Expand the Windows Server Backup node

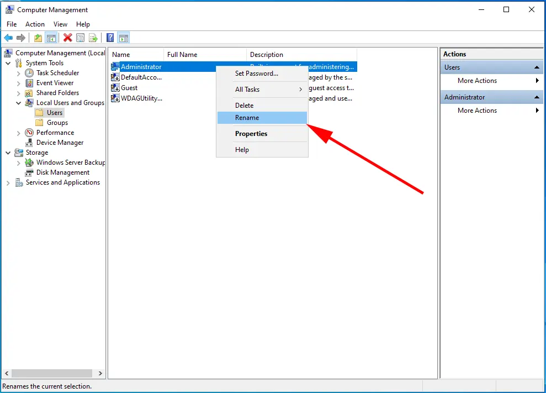point(18,163)
